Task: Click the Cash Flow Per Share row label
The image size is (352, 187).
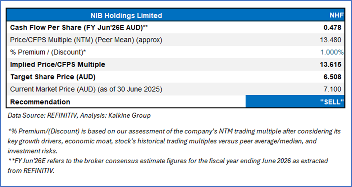Action: (x=79, y=27)
